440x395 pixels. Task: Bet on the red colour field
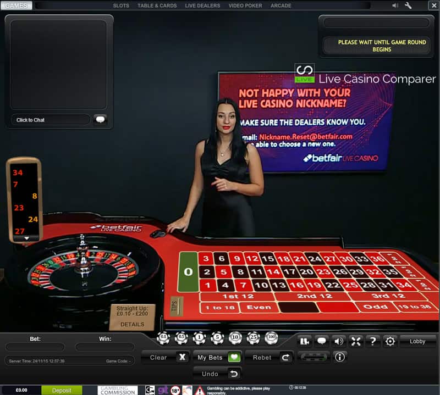click(x=338, y=307)
